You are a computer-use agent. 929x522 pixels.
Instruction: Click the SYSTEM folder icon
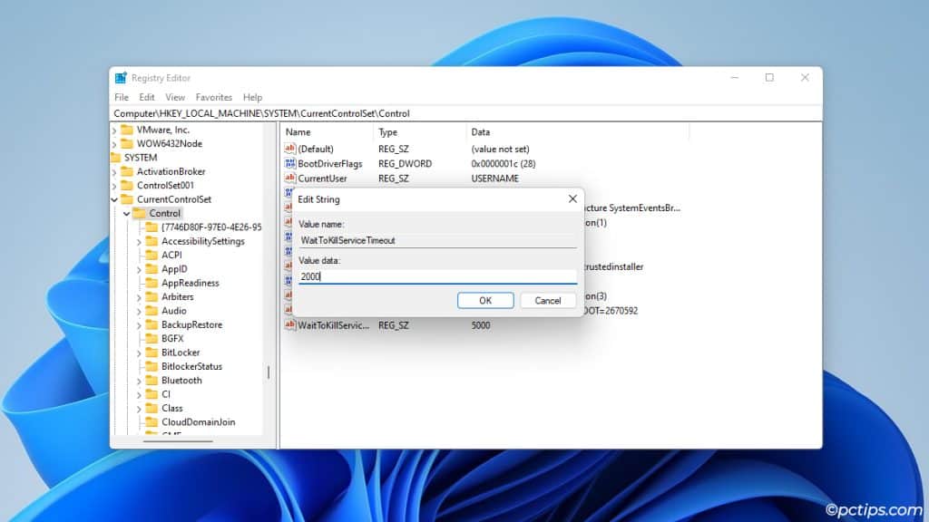tap(118, 157)
